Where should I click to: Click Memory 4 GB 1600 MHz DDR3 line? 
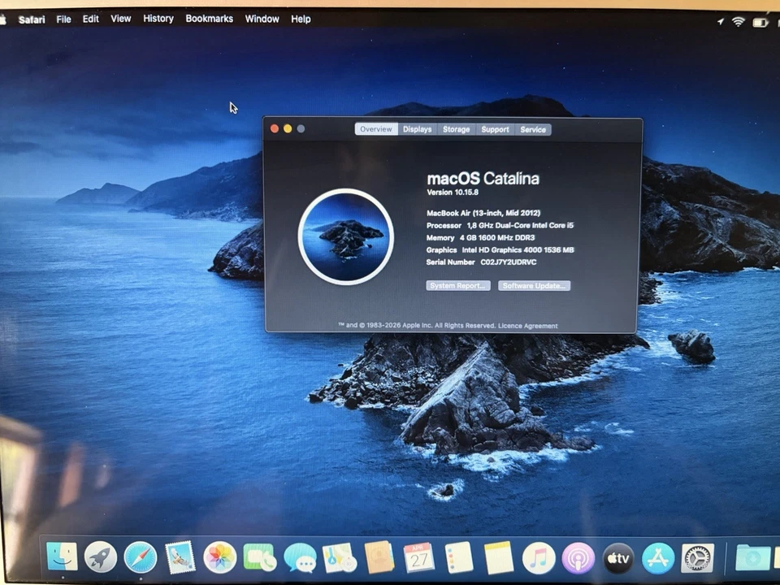[480, 238]
